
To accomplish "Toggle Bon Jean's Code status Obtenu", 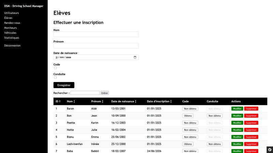I will click(x=188, y=116).
